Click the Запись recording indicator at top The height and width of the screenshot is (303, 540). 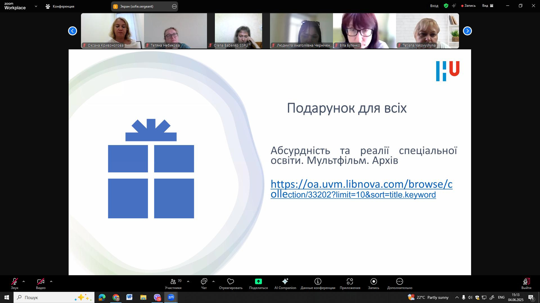(468, 6)
